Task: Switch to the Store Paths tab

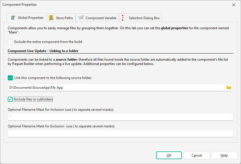Action: [61, 18]
